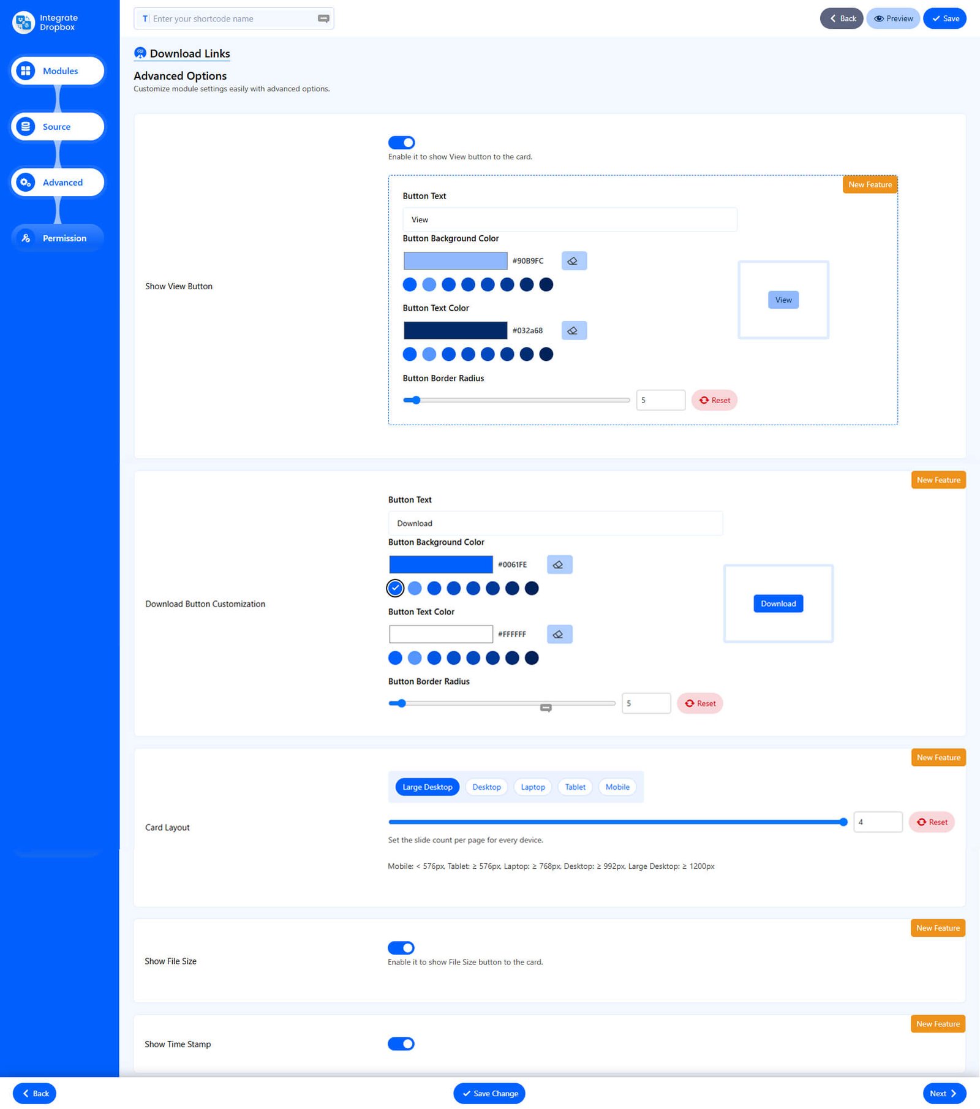Click the top Save button

pyautogui.click(x=944, y=18)
